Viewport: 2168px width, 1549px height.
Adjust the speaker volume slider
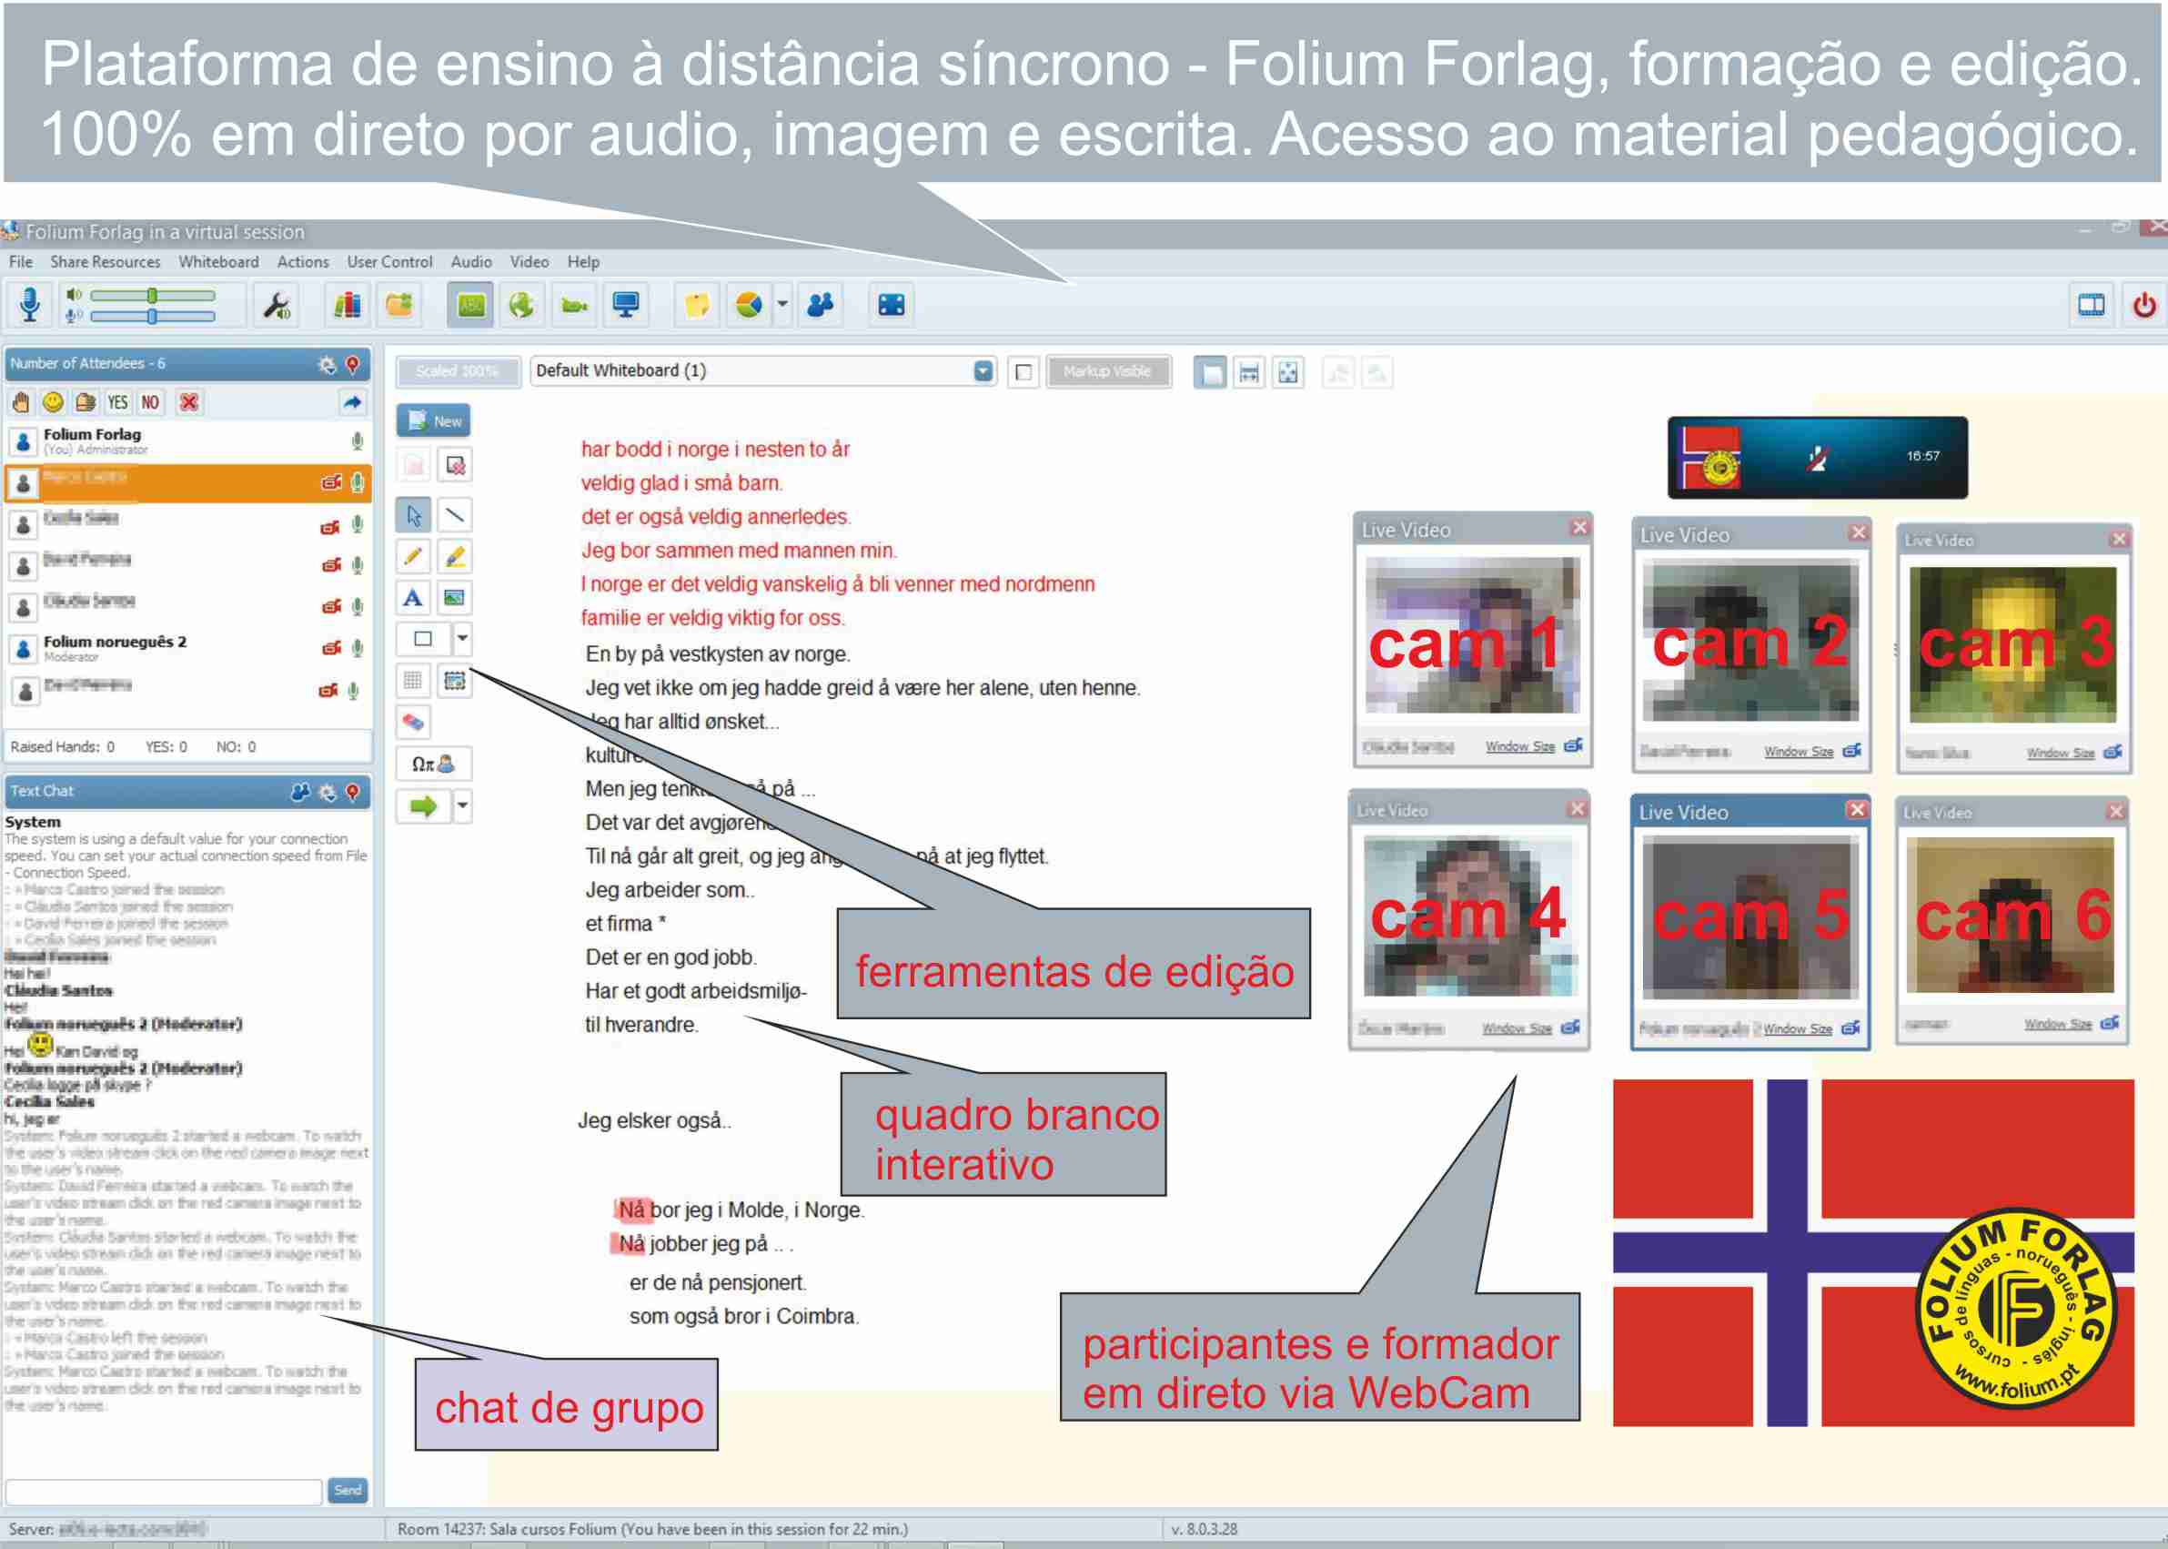point(152,296)
